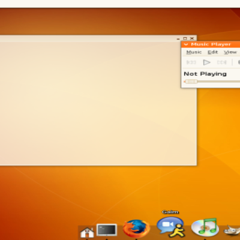Launch the Gaim messenger dock icon
Image resolution: width=240 pixels, height=240 pixels.
point(171,227)
